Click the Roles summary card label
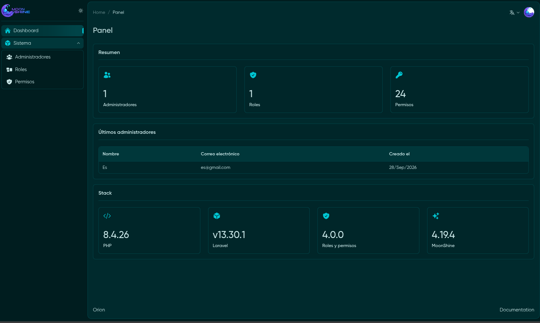 (255, 105)
